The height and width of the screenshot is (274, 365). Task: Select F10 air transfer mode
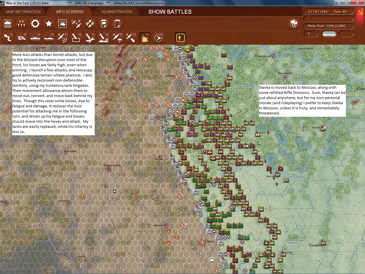tap(131, 37)
